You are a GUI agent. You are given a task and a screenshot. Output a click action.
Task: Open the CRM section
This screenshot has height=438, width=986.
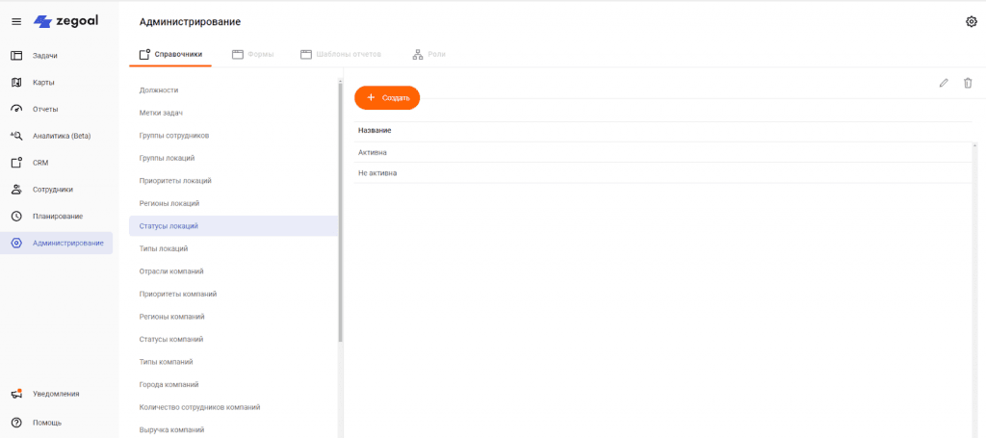tap(39, 163)
